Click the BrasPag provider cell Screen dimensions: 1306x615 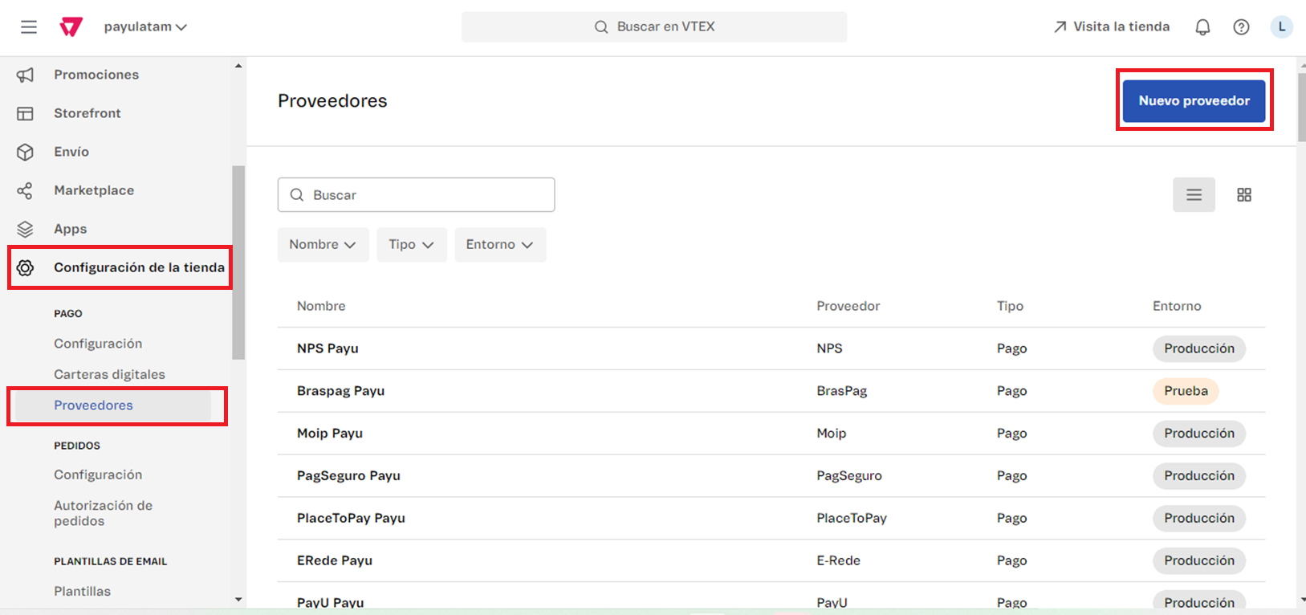[x=841, y=391]
